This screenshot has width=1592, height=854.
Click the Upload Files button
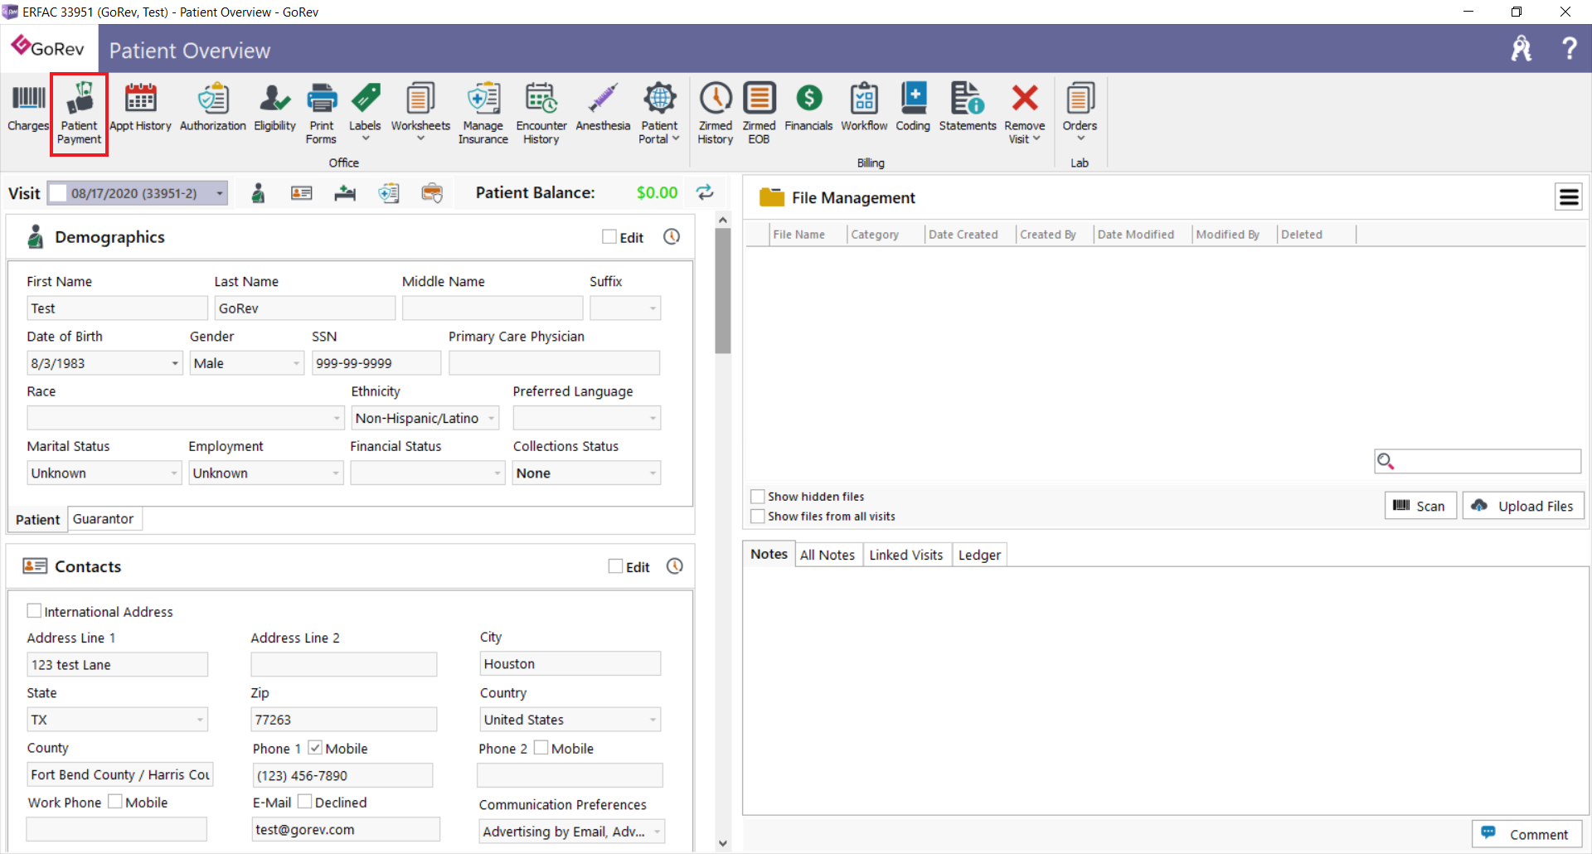pos(1523,506)
